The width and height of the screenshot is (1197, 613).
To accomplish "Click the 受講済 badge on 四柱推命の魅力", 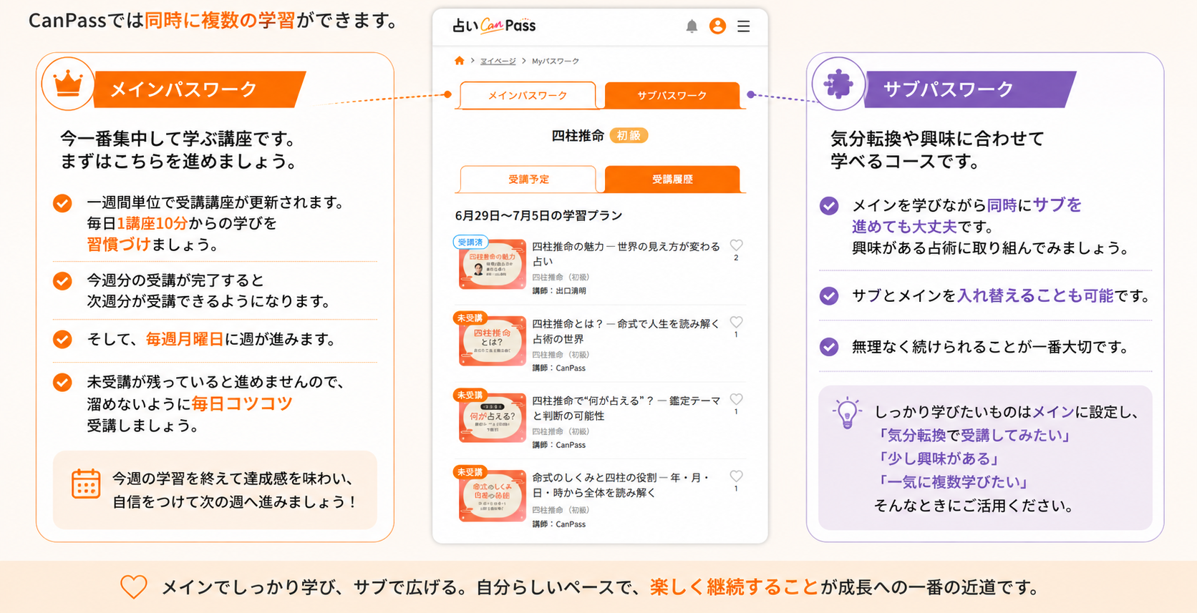I will point(470,242).
